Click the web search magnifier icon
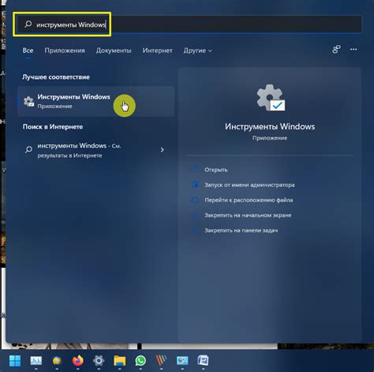This screenshot has height=372, width=374. [x=28, y=150]
